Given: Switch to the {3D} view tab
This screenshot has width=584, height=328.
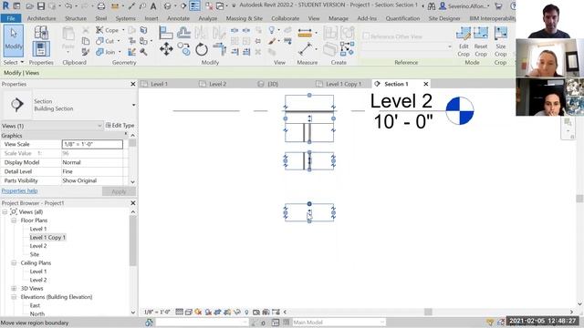Looking at the screenshot, I should 273,84.
